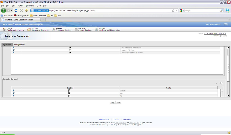Viewport: 231px width, 135px height.
Task: Click the copy icon in Inspected Protocols
Action: 222,83
